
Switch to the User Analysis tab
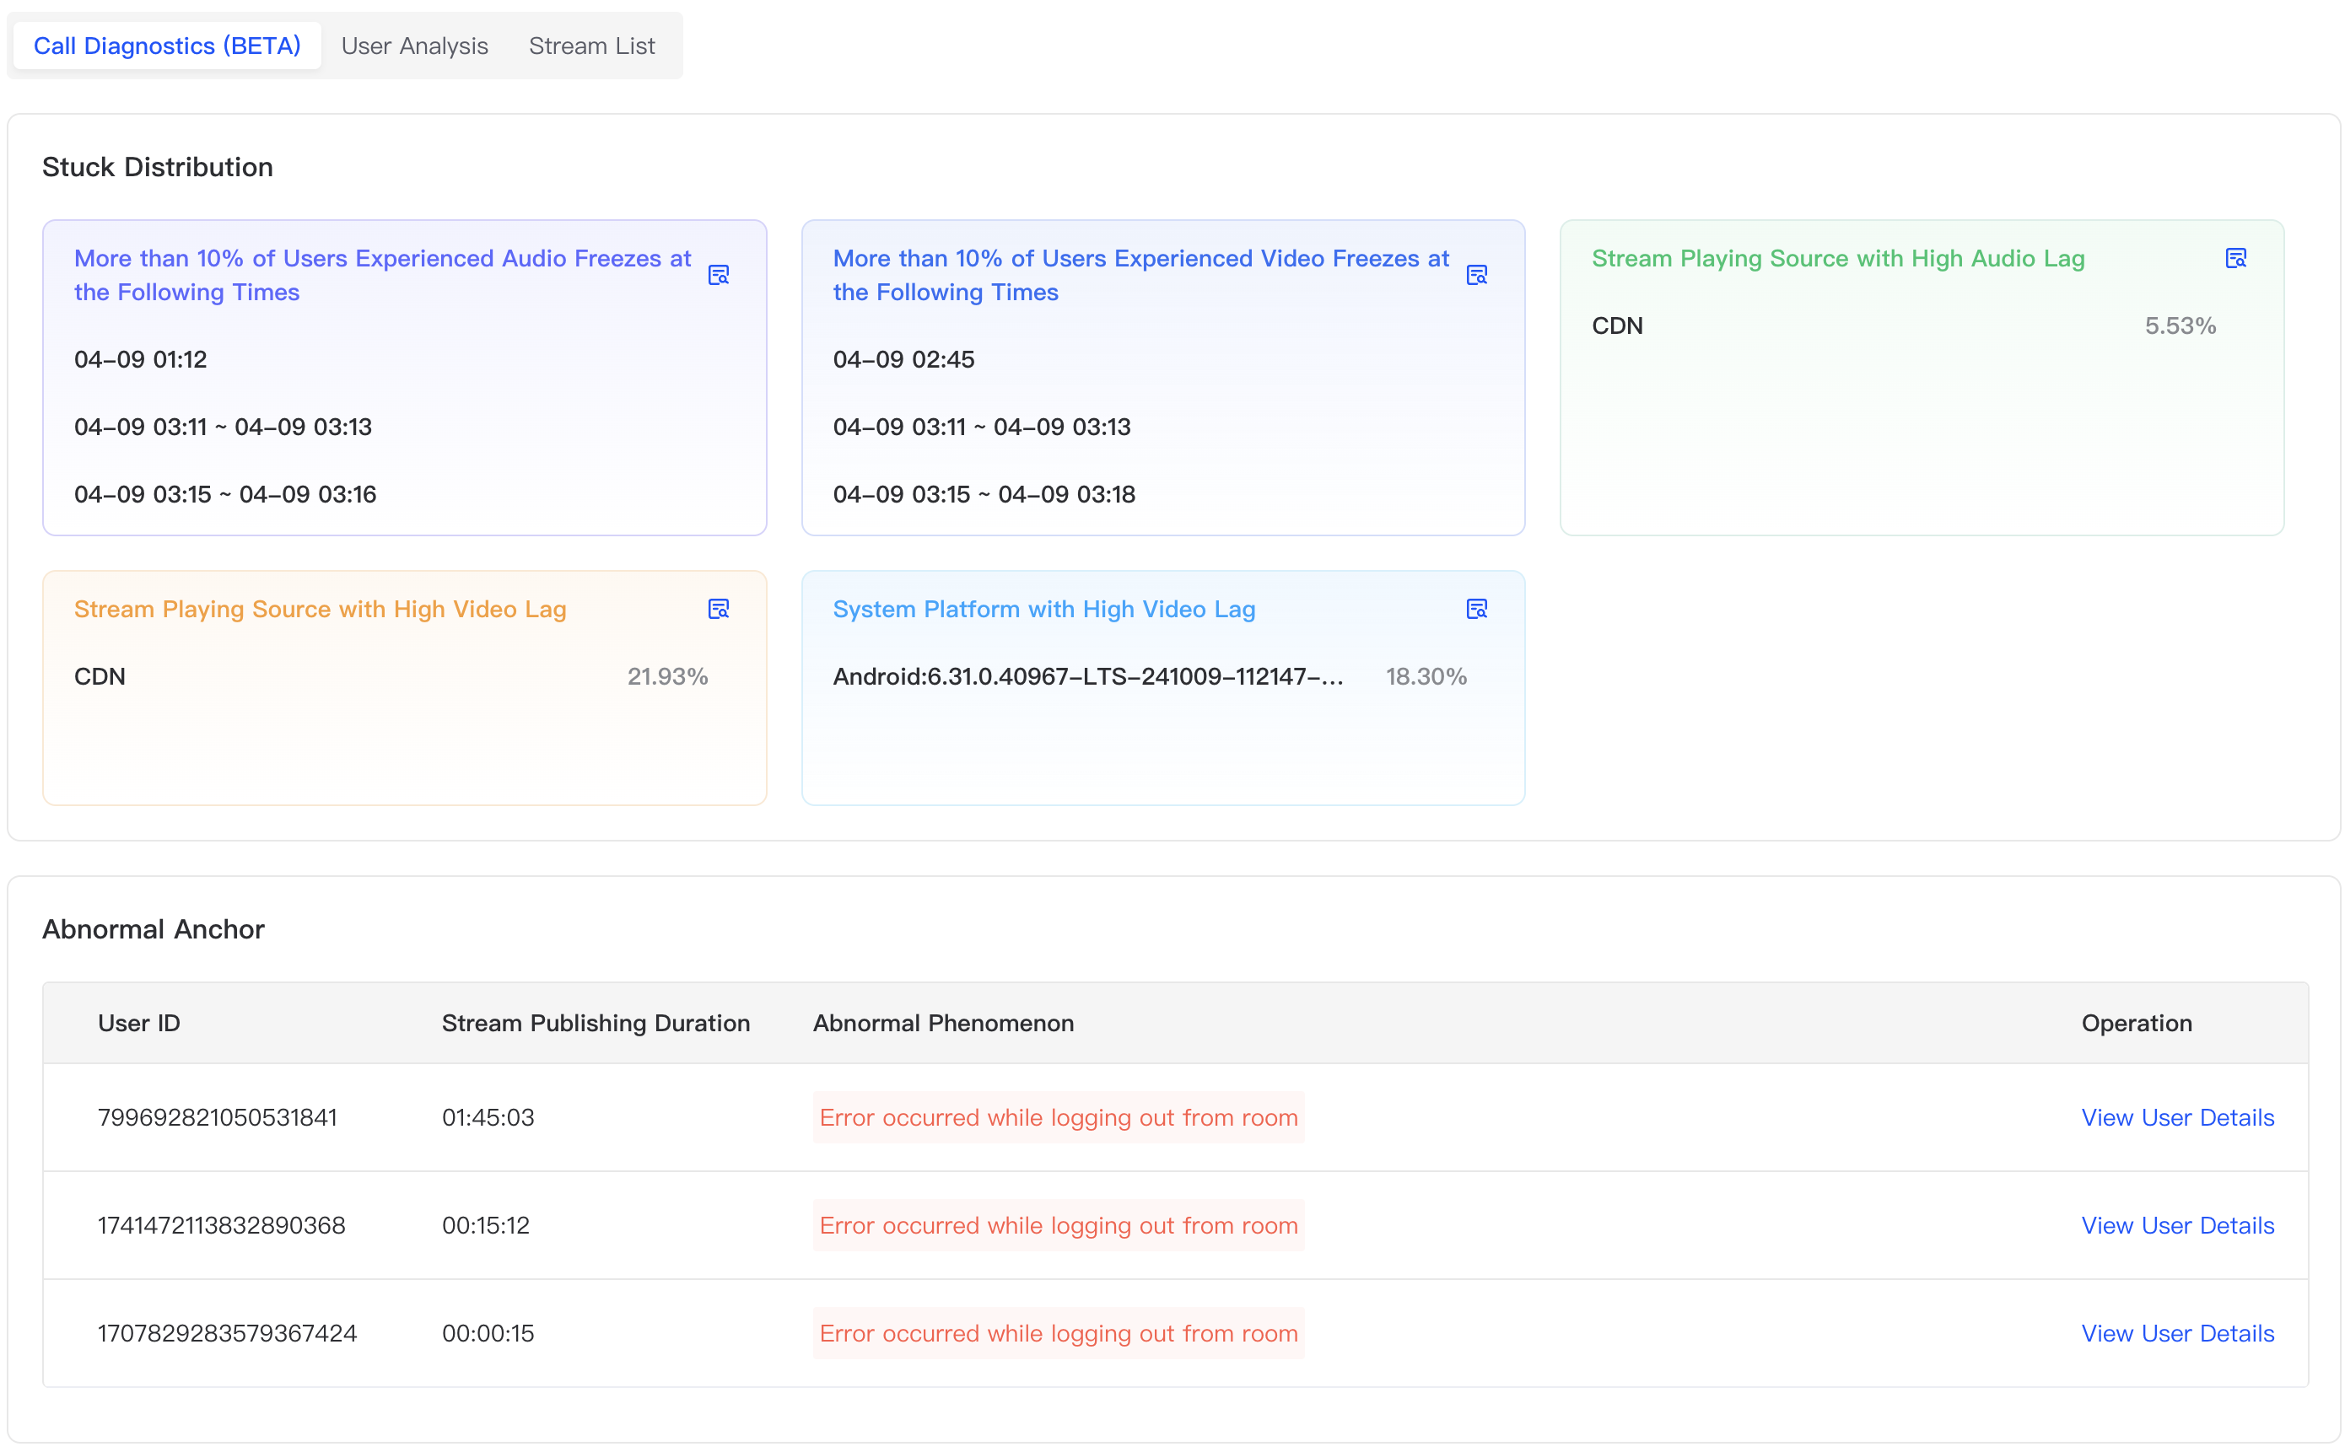point(414,46)
